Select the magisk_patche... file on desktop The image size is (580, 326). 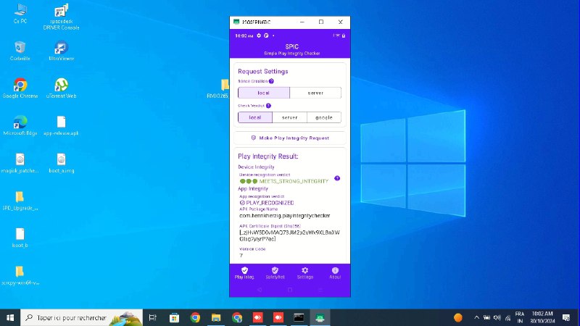(x=20, y=163)
